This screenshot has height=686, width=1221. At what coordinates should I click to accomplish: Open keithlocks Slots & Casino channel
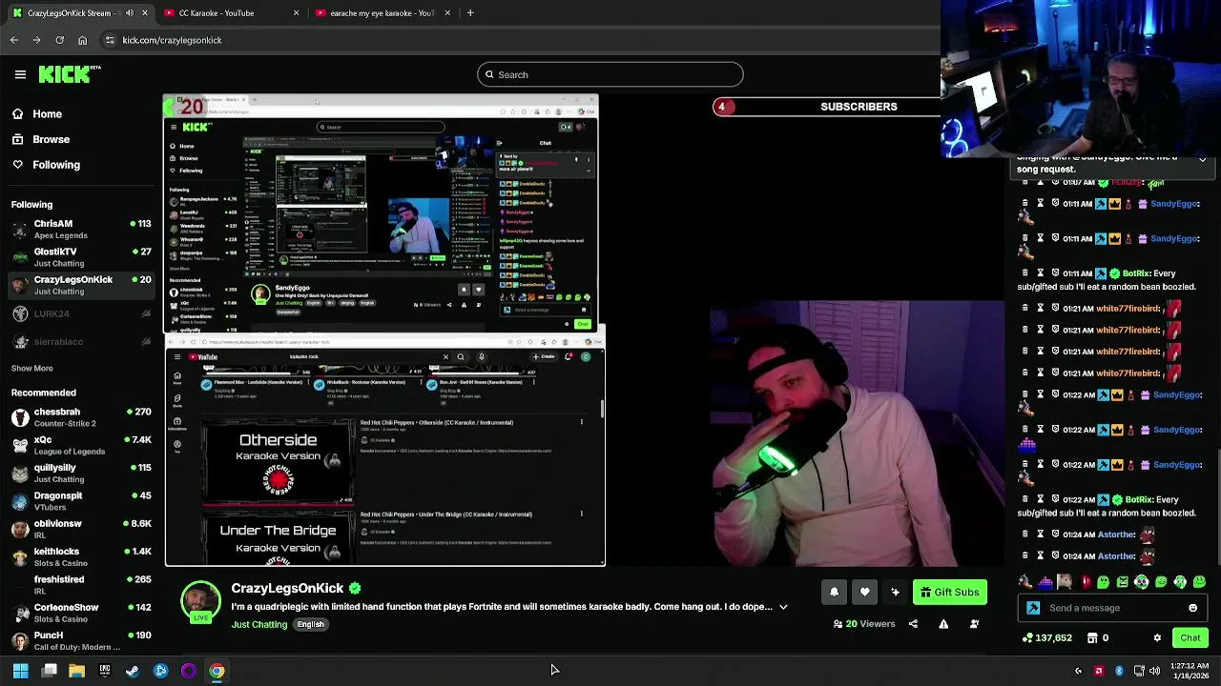[x=81, y=556]
